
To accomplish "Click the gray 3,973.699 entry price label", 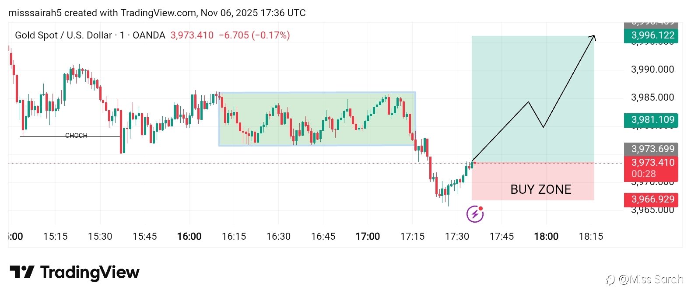I will pos(651,149).
